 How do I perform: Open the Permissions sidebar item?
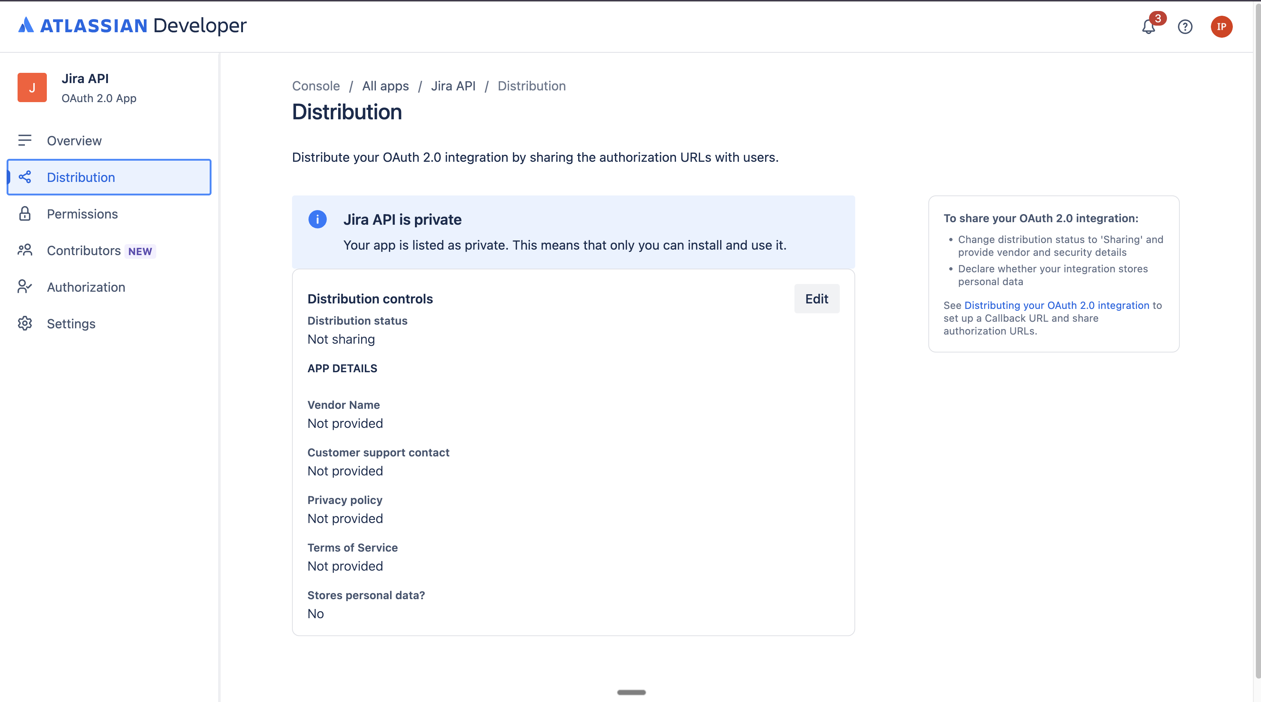(82, 214)
